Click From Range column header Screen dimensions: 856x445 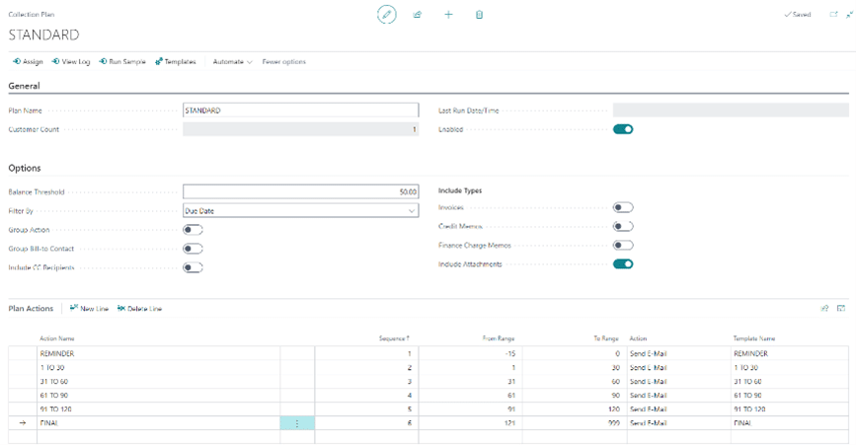point(499,338)
